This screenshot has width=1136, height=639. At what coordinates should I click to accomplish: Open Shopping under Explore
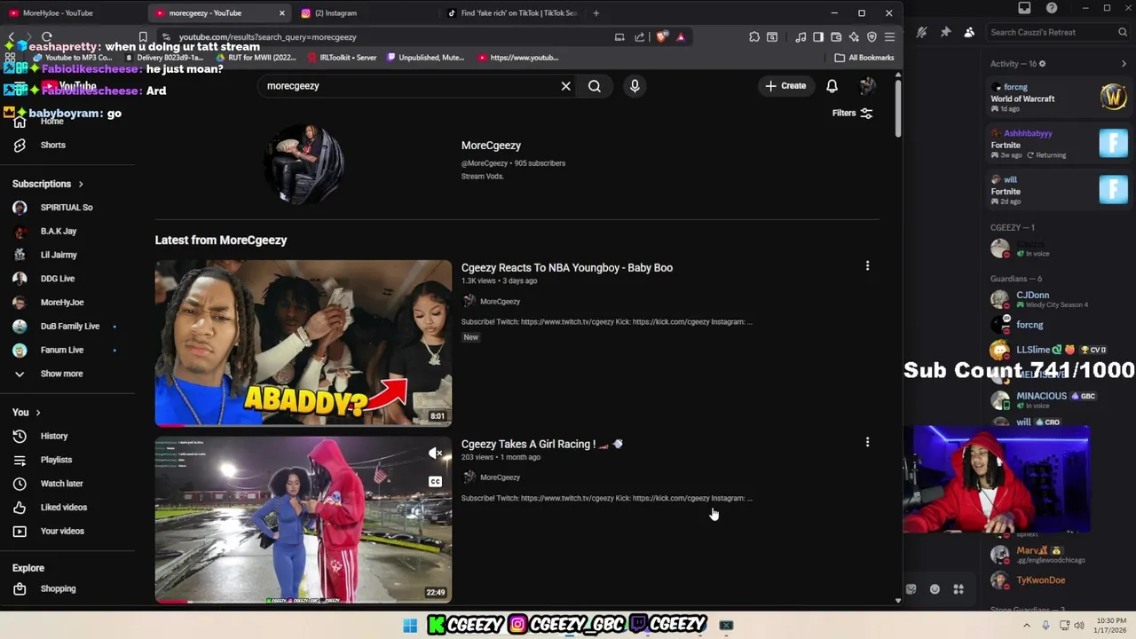tap(58, 588)
